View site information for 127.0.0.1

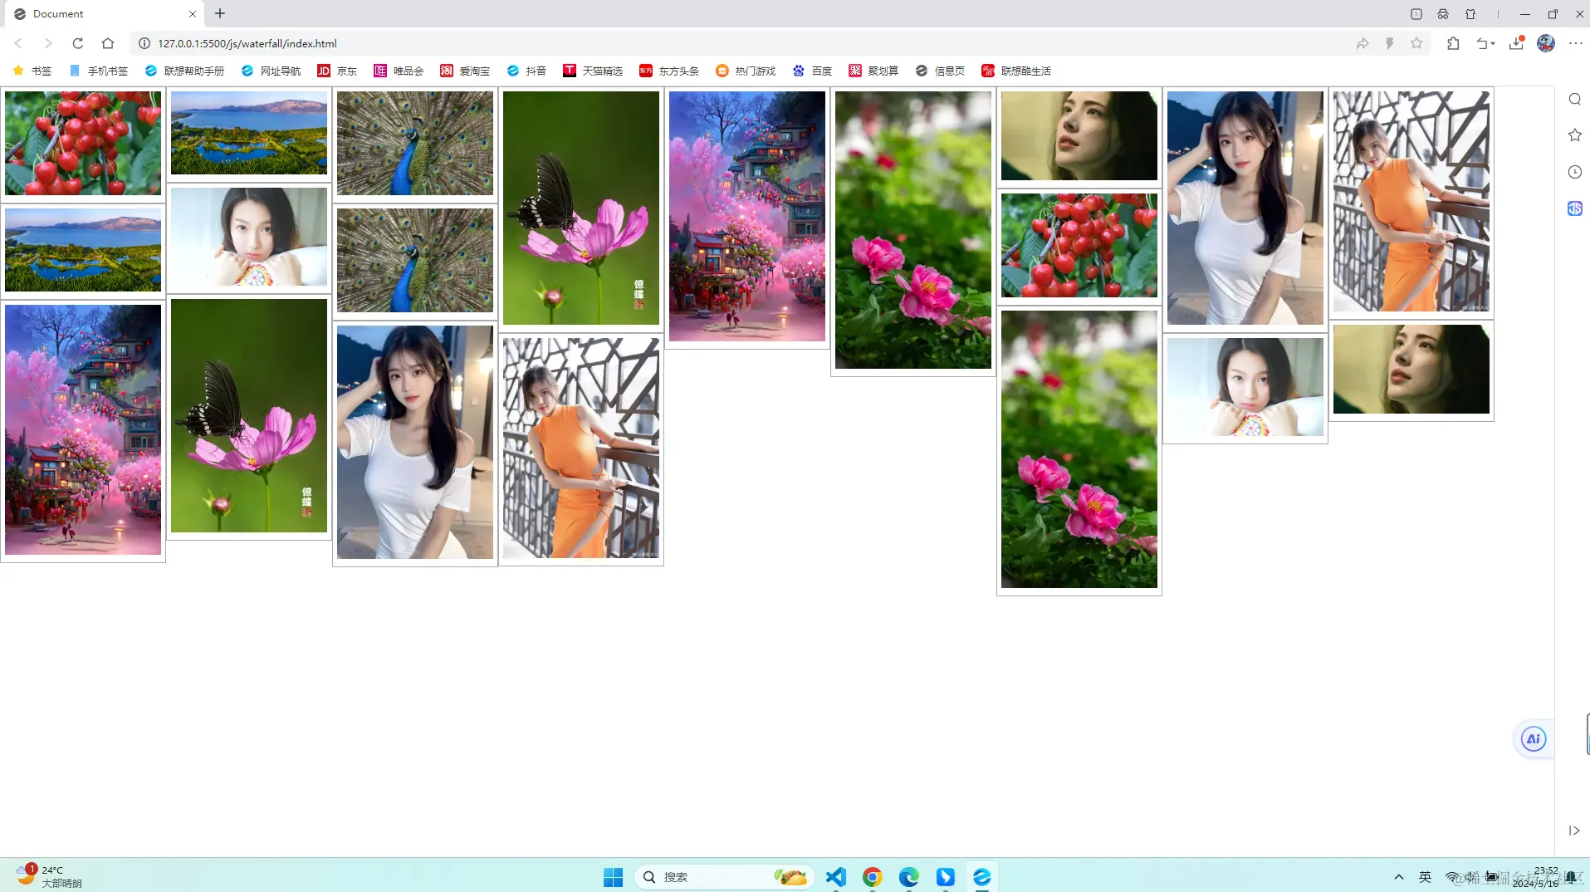144,43
